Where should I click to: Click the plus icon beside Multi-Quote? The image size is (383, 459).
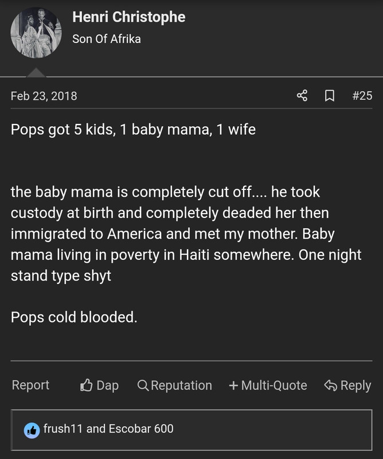(233, 386)
